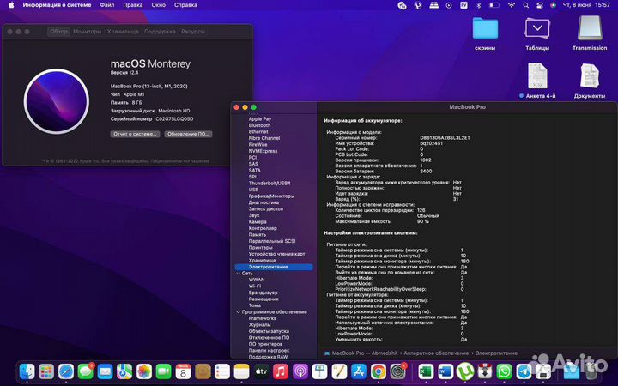Collapse the Программное обеспечение sidebar section

point(238,312)
